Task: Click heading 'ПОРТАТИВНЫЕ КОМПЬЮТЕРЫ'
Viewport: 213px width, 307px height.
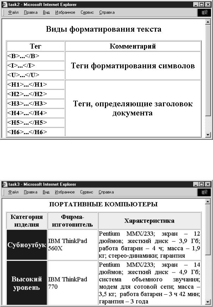Action: [104, 204]
